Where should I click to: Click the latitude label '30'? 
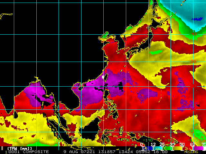[193, 61]
